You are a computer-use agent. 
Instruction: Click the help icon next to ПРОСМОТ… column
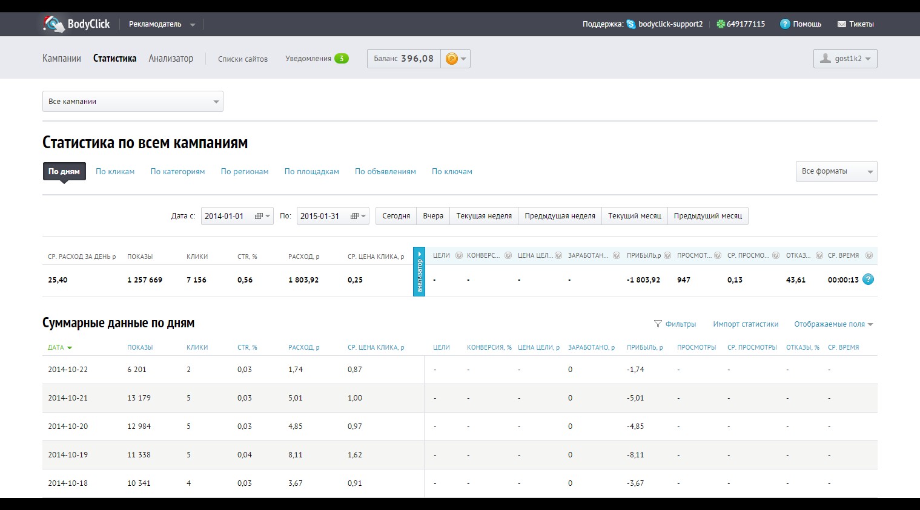(718, 255)
